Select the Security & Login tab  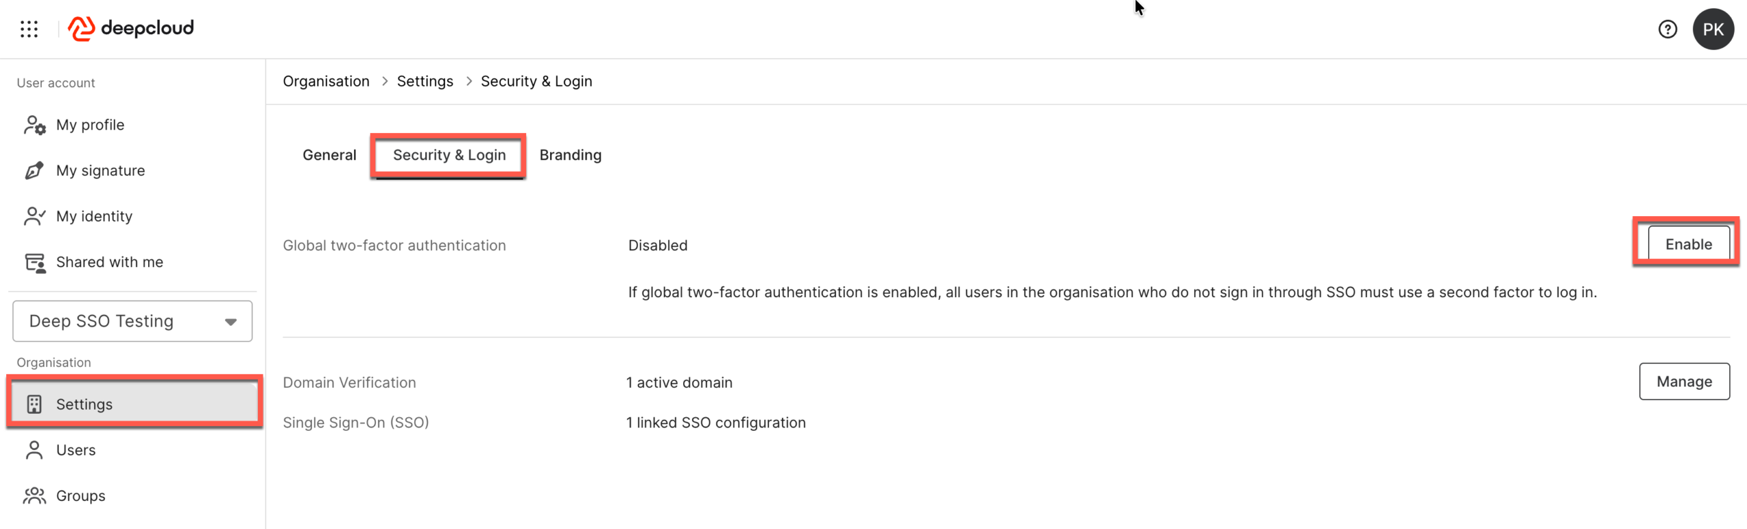click(449, 155)
